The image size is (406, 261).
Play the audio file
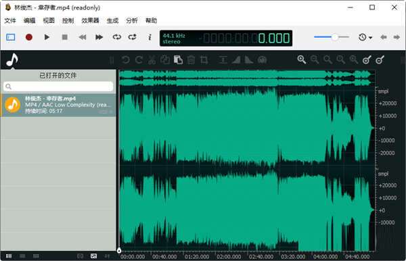pos(47,37)
